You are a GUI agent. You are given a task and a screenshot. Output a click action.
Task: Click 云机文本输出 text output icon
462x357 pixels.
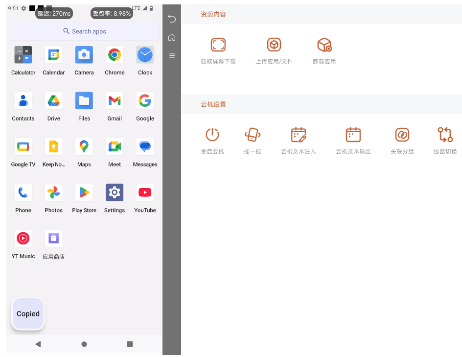point(353,135)
